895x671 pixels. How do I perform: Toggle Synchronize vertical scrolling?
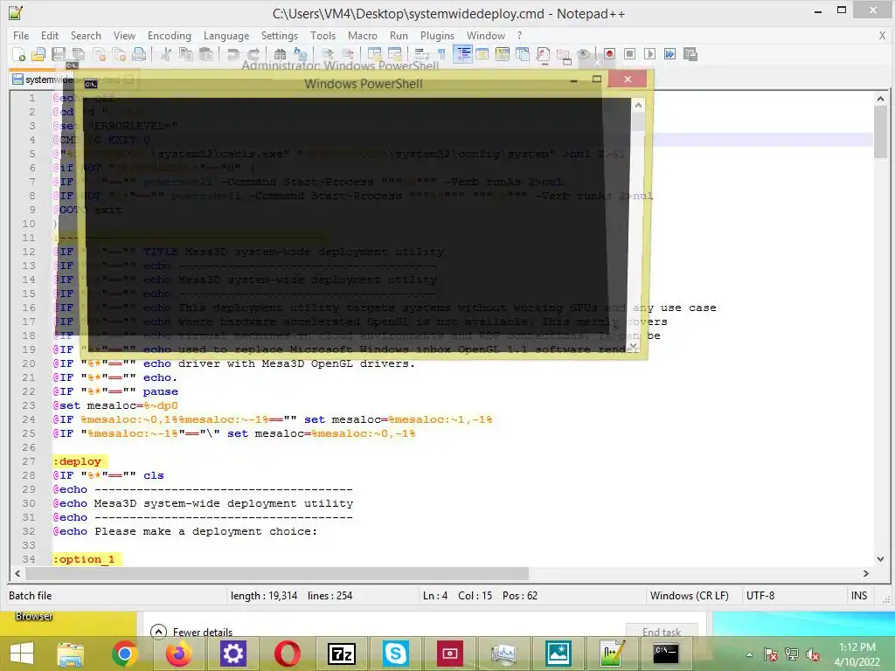pos(374,54)
